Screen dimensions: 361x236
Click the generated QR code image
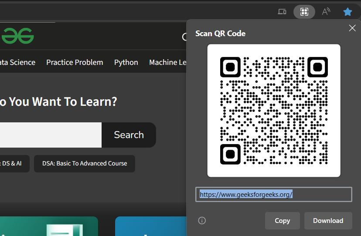point(274,111)
